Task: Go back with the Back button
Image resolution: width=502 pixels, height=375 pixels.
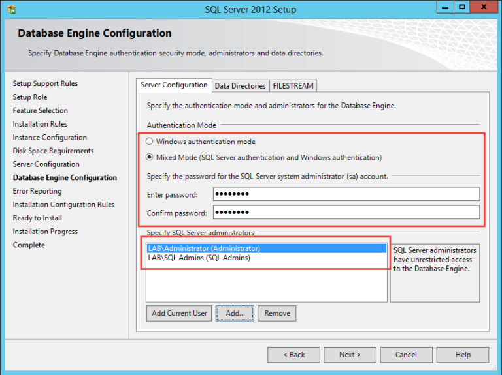Action: point(293,355)
